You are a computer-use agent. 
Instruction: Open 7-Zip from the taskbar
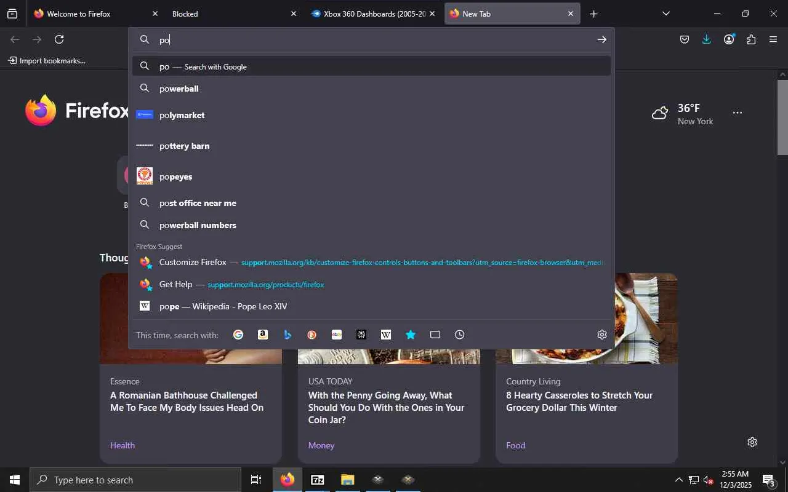point(318,480)
